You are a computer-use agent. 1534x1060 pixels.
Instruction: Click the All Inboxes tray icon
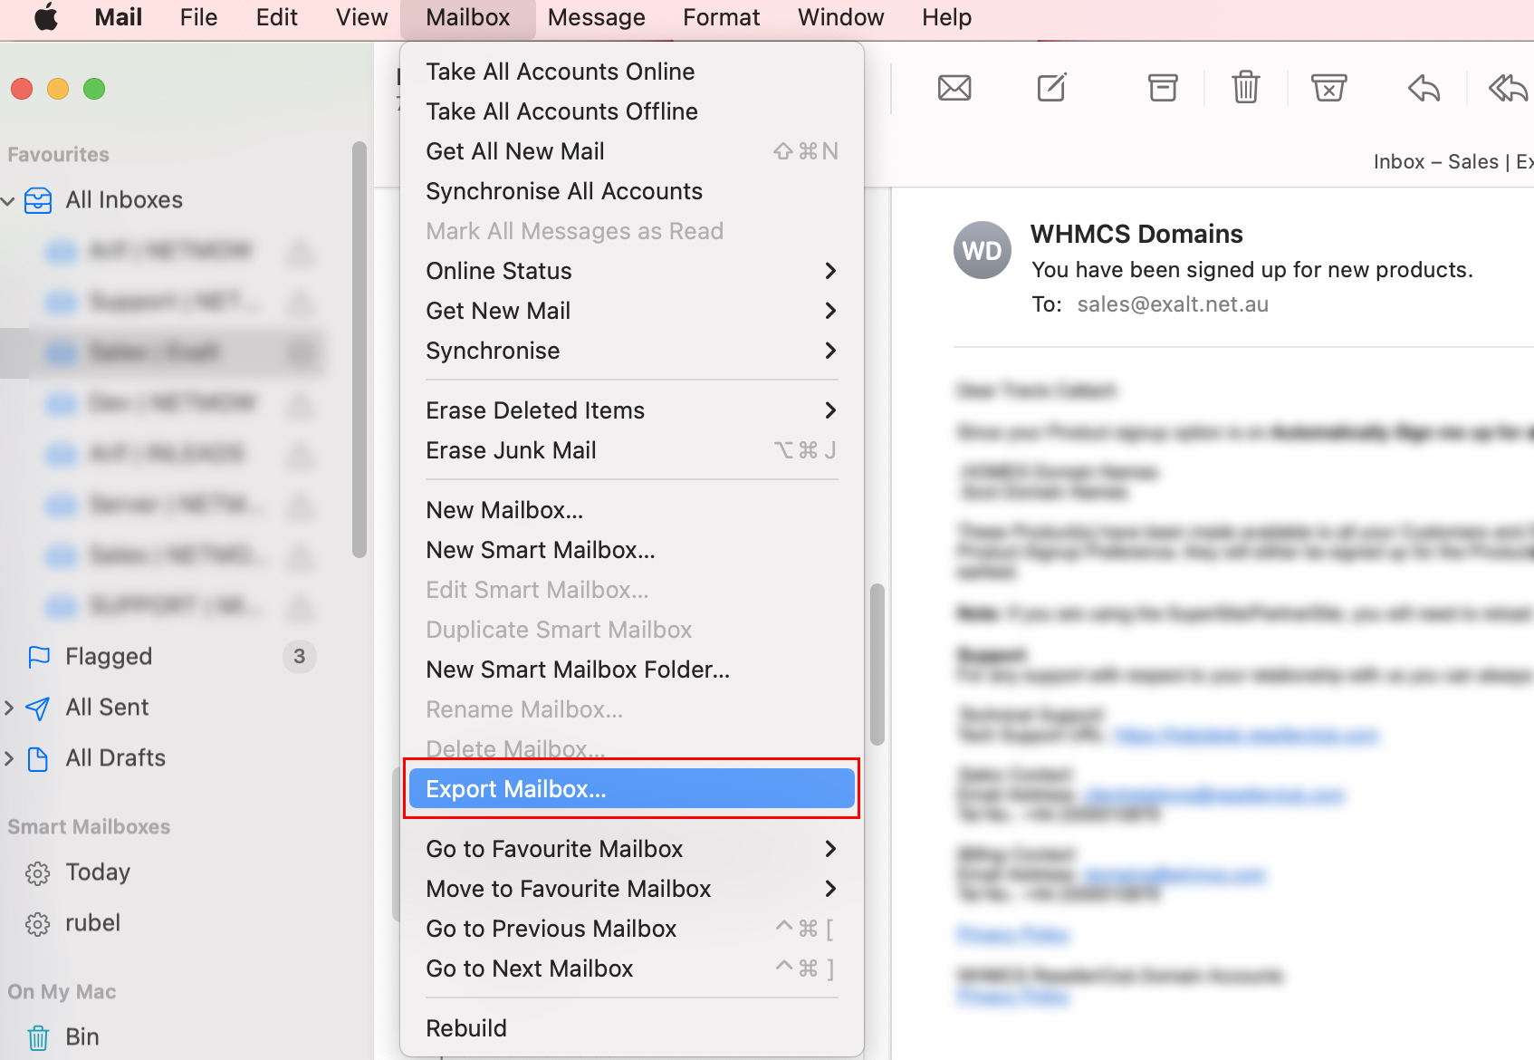click(38, 200)
